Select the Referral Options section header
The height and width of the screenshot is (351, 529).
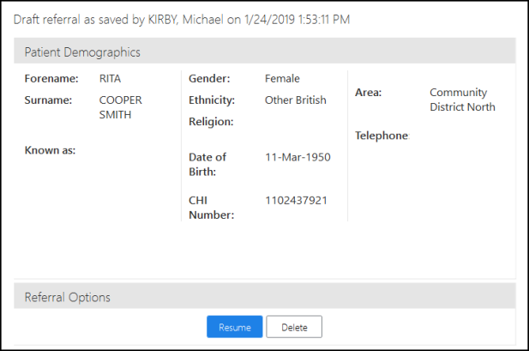click(x=264, y=296)
